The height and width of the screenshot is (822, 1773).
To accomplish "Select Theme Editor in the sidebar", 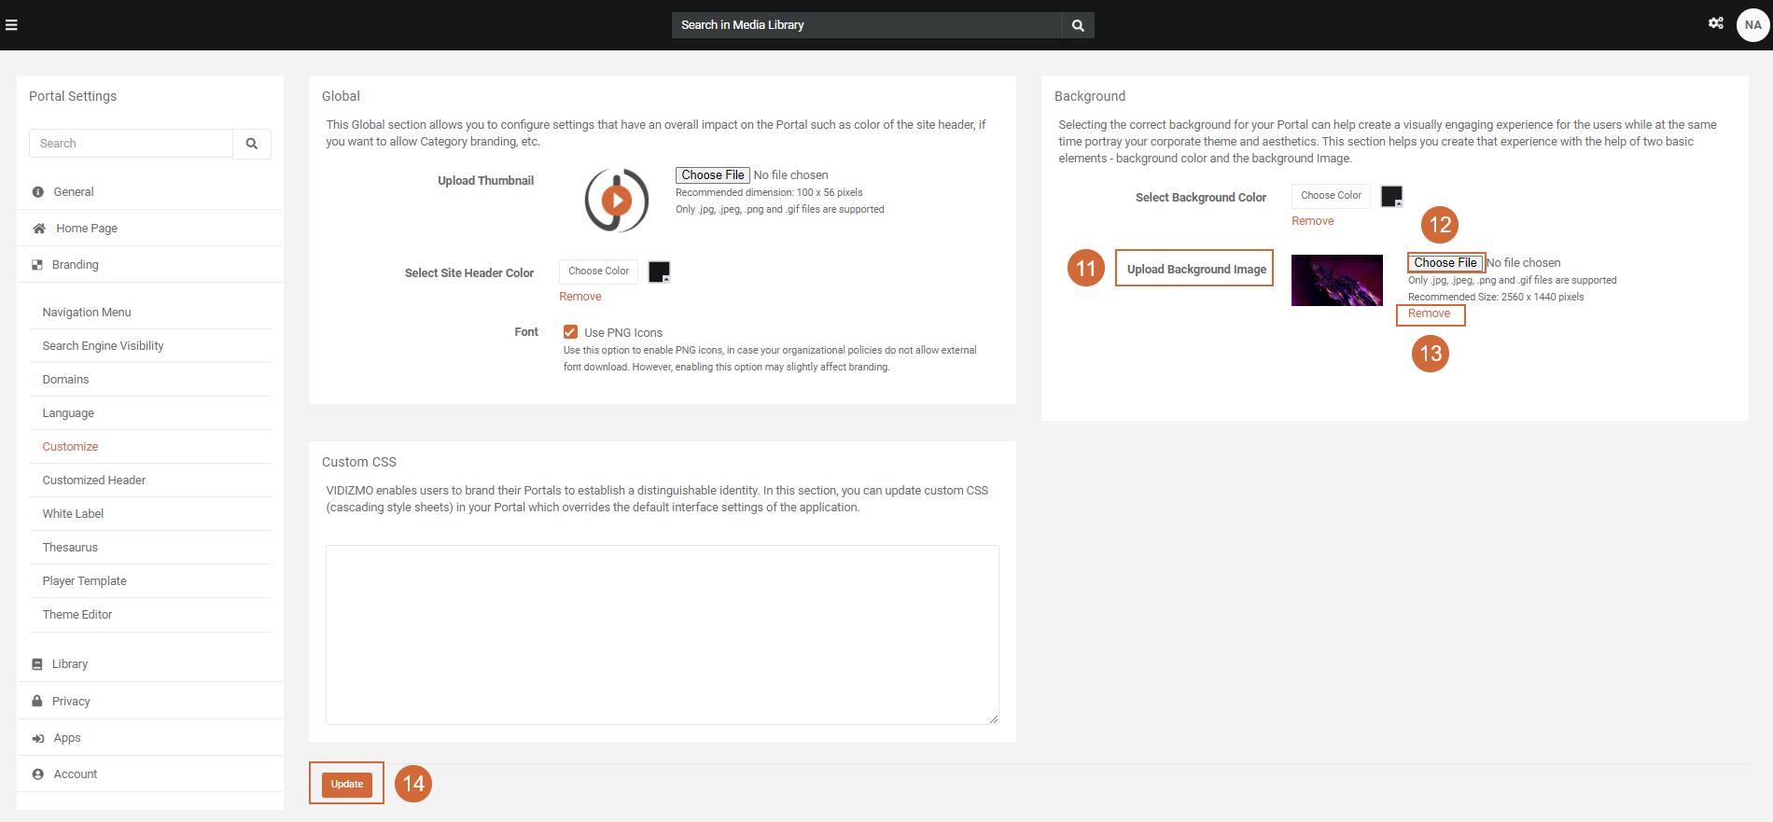I will pos(77,615).
